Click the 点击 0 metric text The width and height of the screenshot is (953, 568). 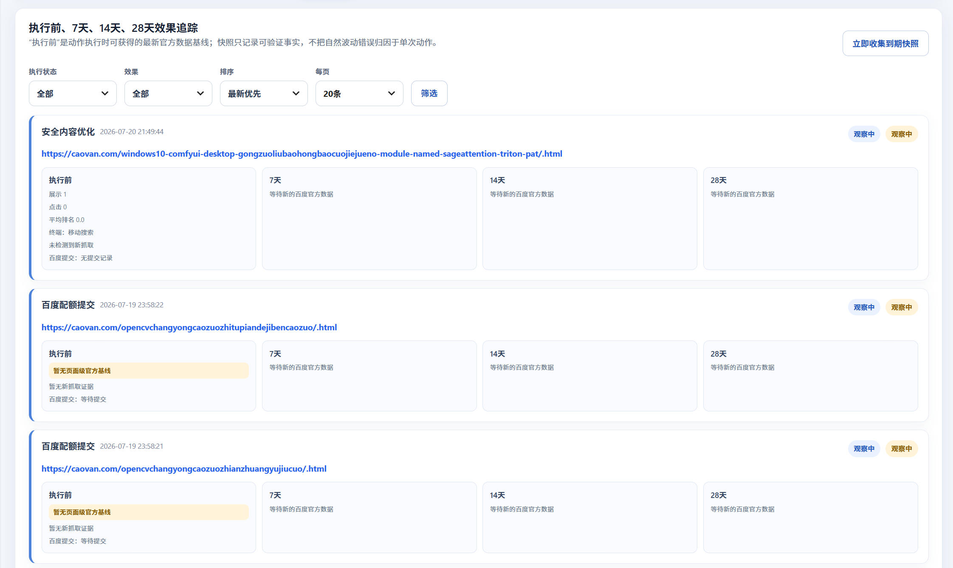58,207
